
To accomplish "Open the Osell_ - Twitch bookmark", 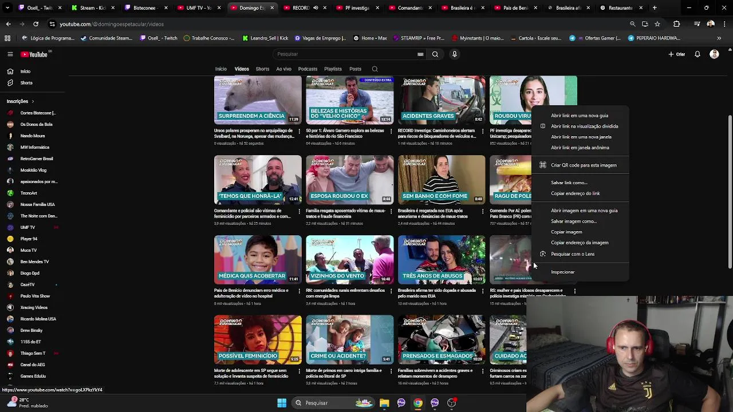I will [159, 38].
